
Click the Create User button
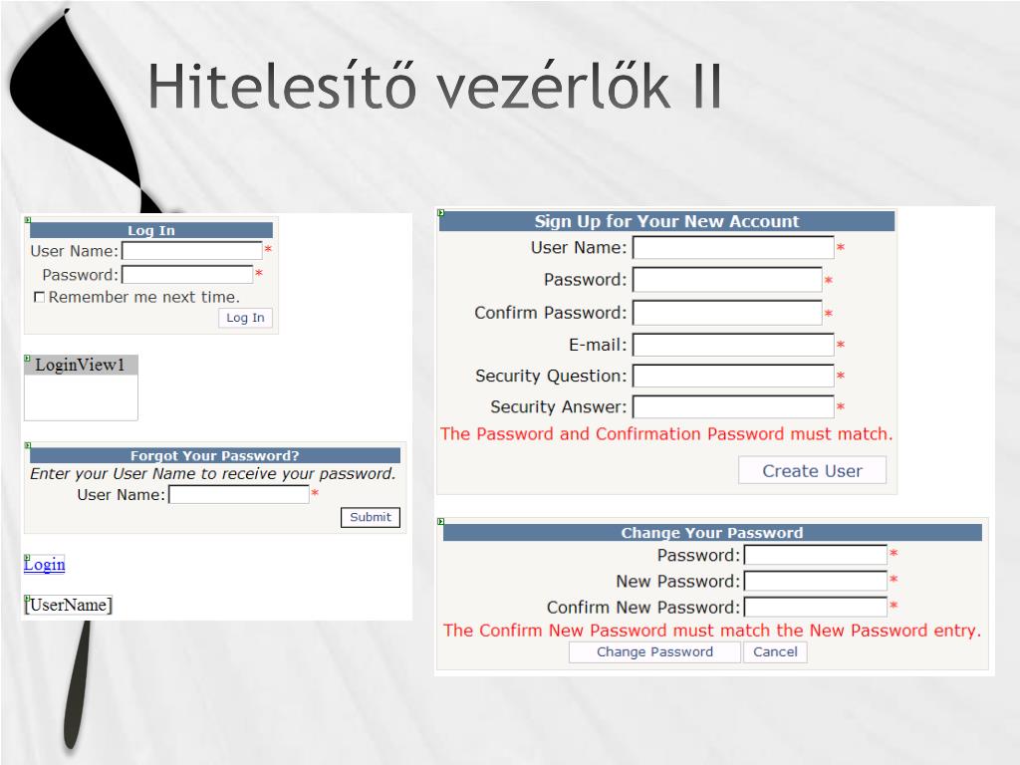[x=812, y=470]
